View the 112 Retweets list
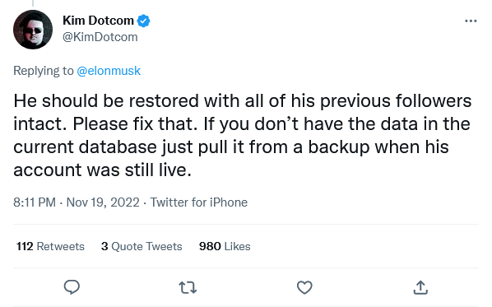Screen dimensions: 492x307 (50, 246)
